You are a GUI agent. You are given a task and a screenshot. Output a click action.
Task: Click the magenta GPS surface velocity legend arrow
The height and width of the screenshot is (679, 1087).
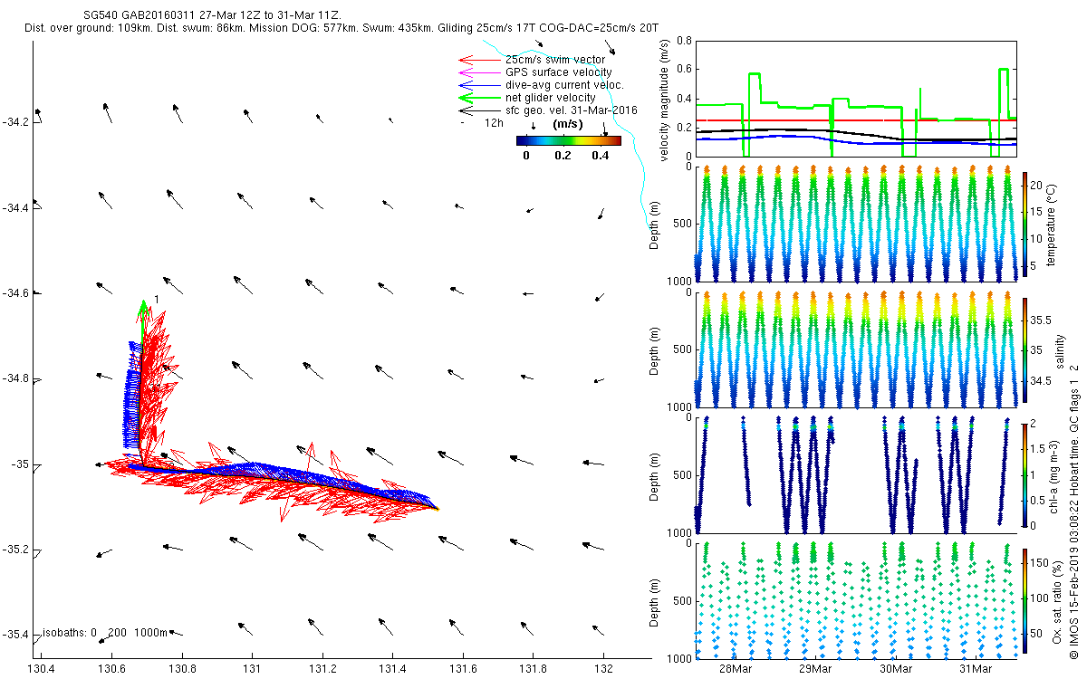click(480, 72)
